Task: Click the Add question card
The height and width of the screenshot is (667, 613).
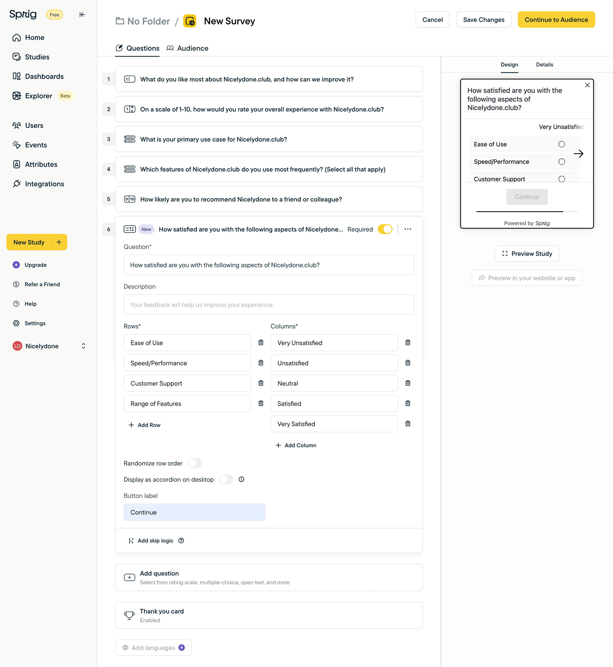Action: [269, 577]
